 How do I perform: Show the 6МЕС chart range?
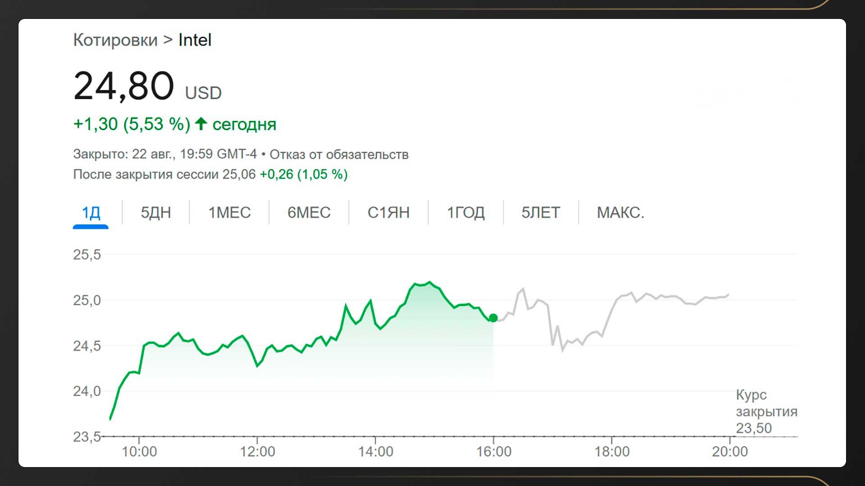tap(309, 212)
